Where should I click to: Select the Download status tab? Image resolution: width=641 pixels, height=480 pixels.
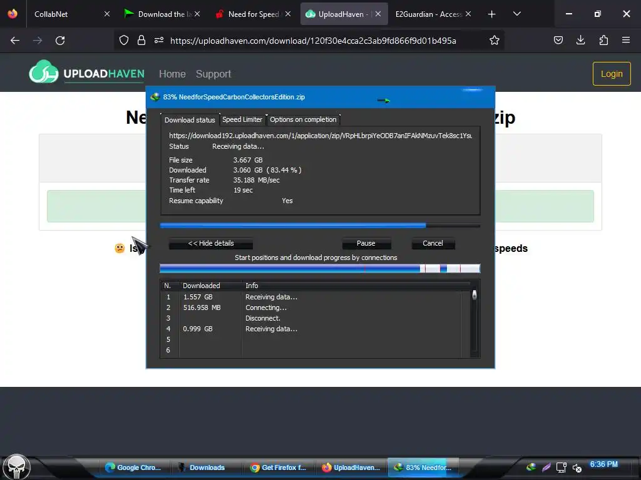(x=190, y=120)
